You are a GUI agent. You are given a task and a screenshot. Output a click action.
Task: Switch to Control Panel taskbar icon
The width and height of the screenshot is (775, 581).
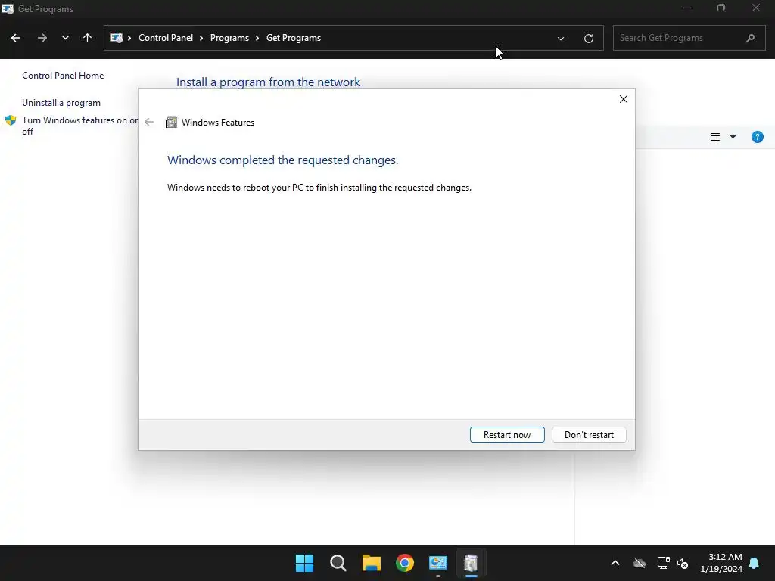tap(438, 563)
